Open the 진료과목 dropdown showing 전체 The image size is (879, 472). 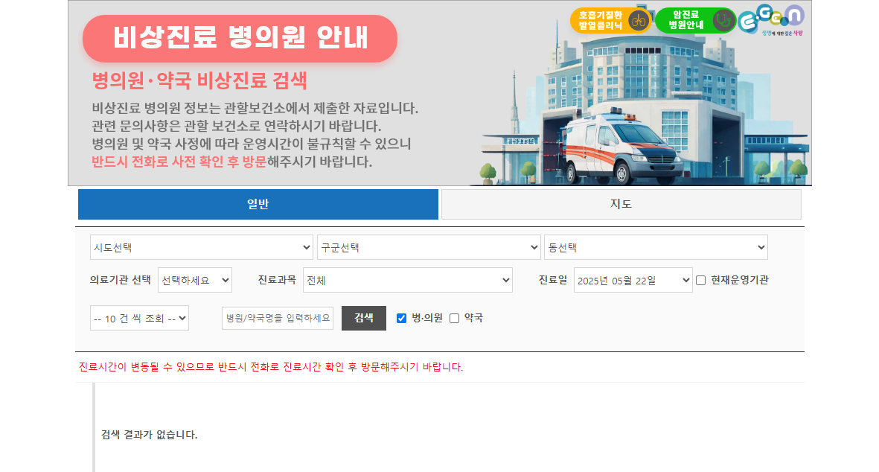pos(407,280)
